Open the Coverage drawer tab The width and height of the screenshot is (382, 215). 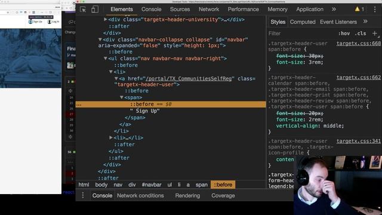click(223, 196)
